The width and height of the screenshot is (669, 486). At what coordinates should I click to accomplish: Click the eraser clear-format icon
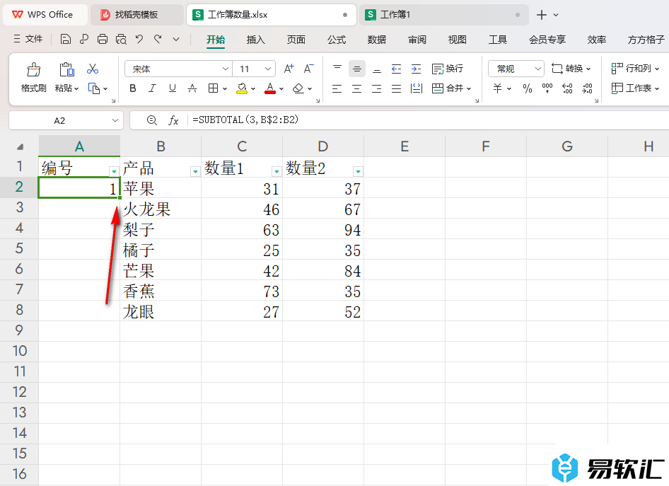[x=298, y=88]
